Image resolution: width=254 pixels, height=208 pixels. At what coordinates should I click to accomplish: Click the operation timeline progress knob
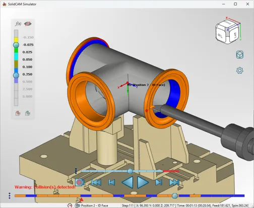click(x=175, y=196)
